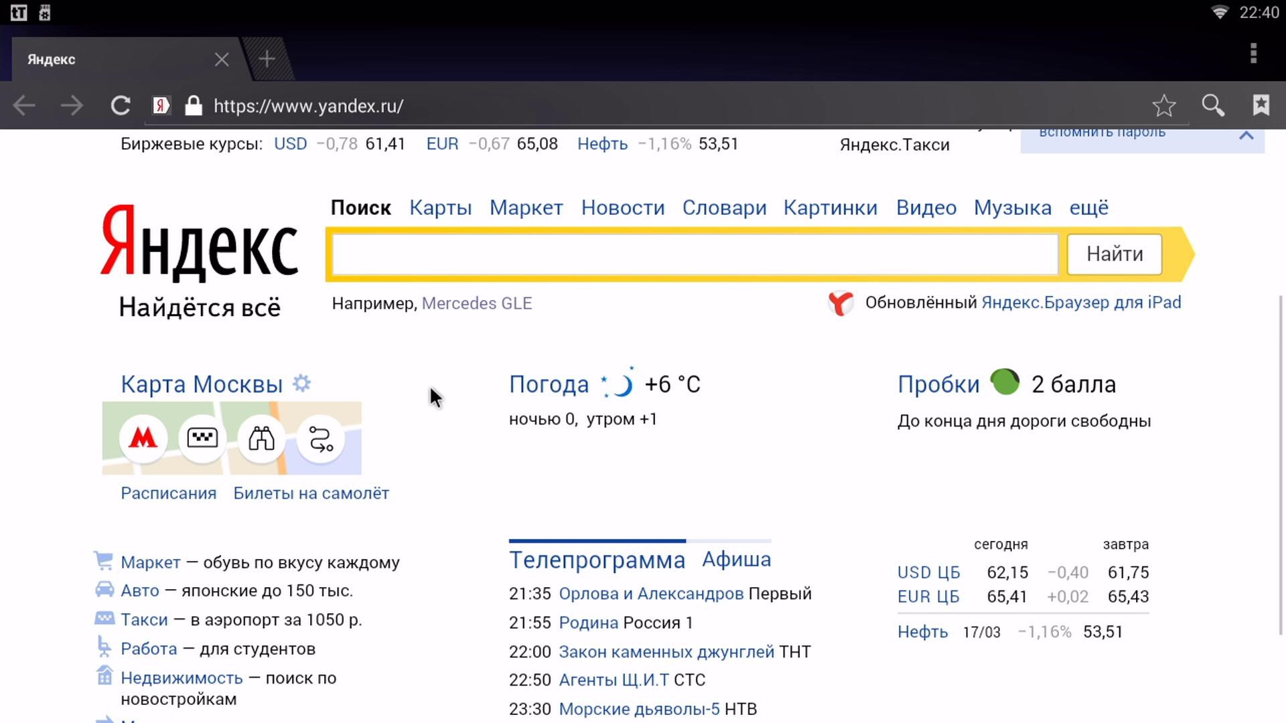1286x723 pixels.
Task: Close the Яндекс tab
Action: (222, 60)
